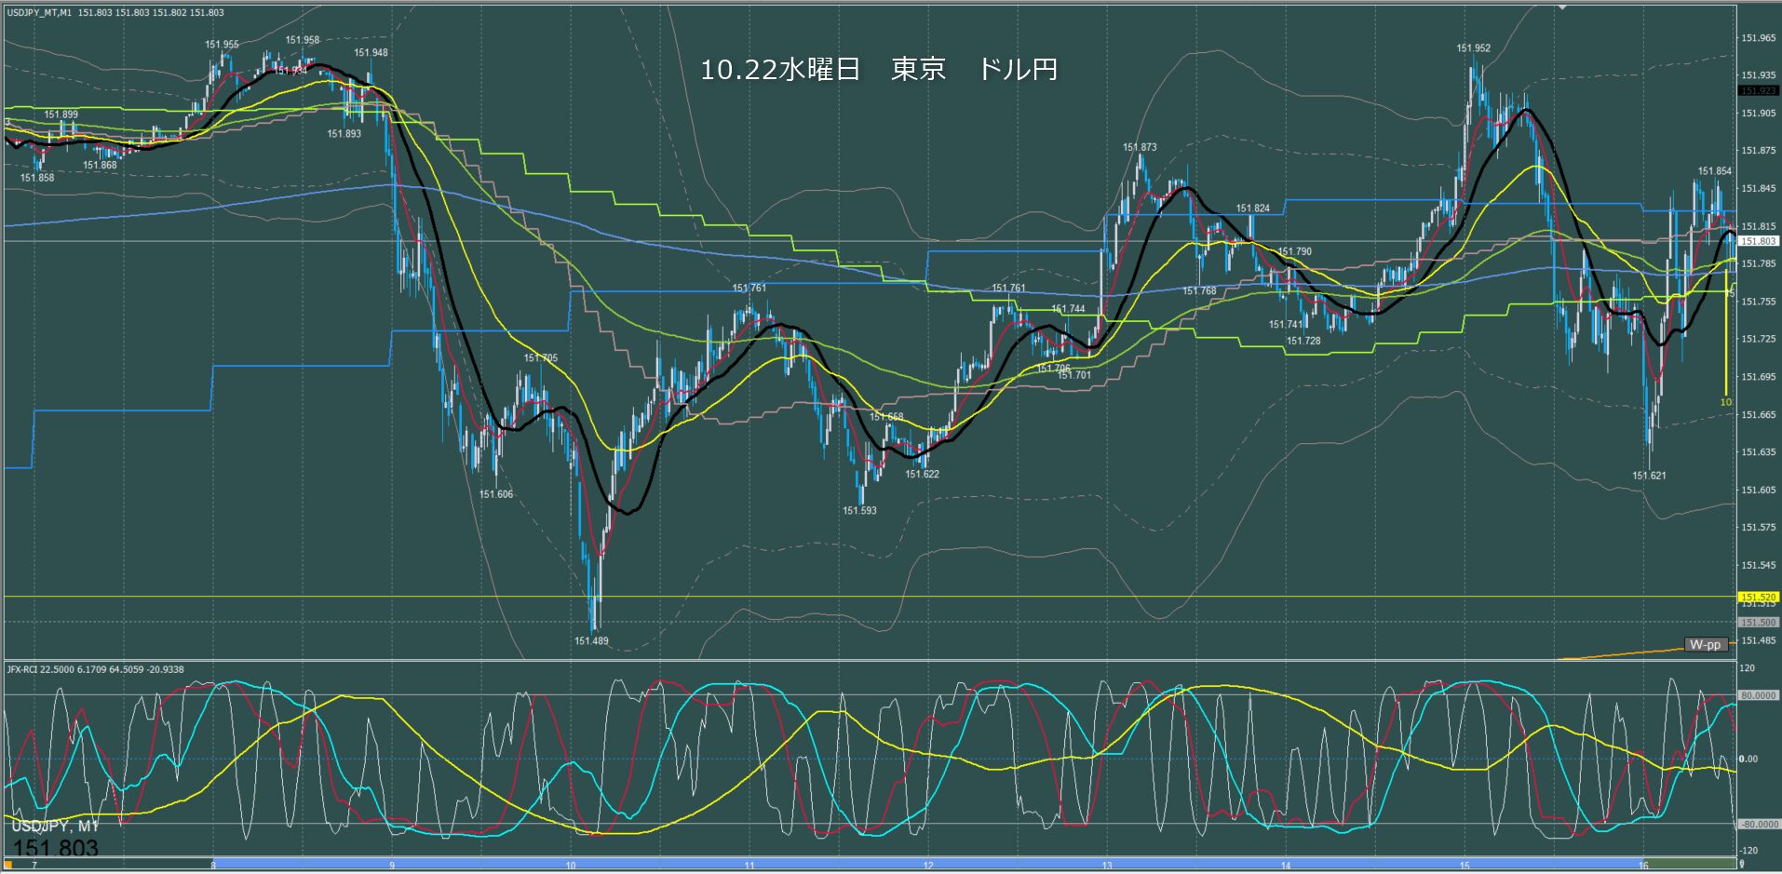Click the 10.22 Tokyo chart title text
Viewport: 1782px width, 874px height.
tap(878, 70)
